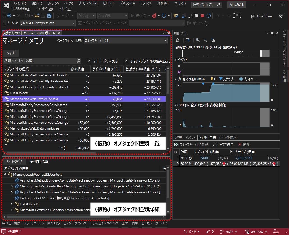This screenshot has height=235, width=289.
Task: Click the pencil pending changes indicator
Action: pos(210,232)
